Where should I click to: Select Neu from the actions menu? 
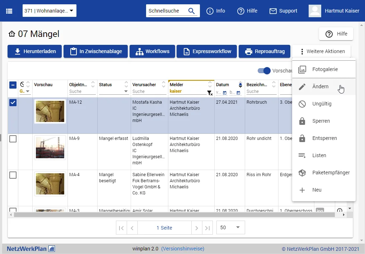pyautogui.click(x=324, y=190)
